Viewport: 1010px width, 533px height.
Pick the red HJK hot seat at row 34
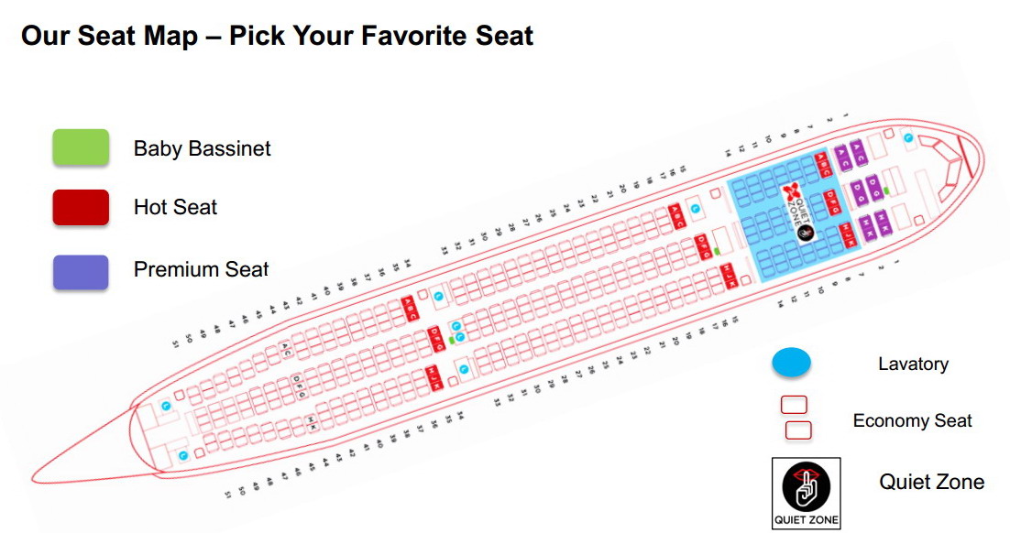(x=434, y=378)
